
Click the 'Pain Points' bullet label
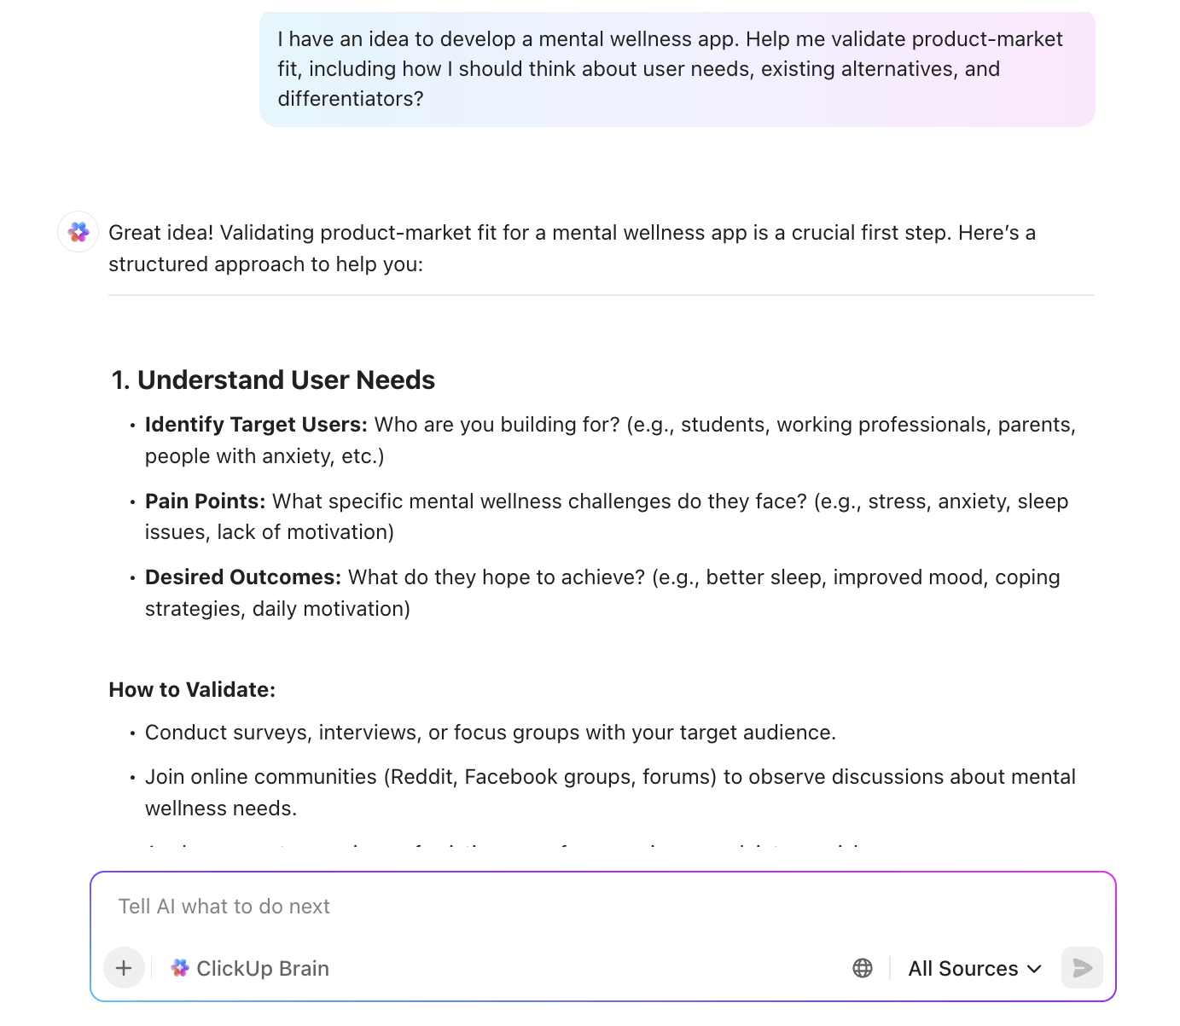point(206,501)
